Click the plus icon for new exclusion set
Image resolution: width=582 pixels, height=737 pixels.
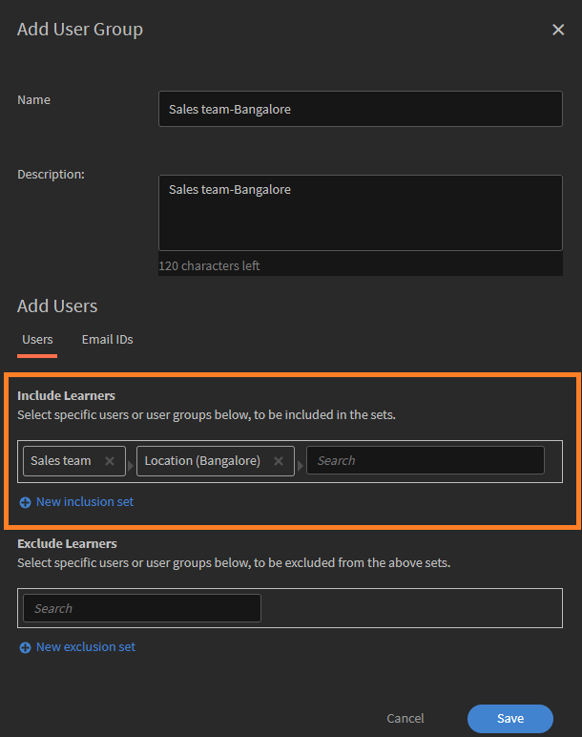coord(25,647)
